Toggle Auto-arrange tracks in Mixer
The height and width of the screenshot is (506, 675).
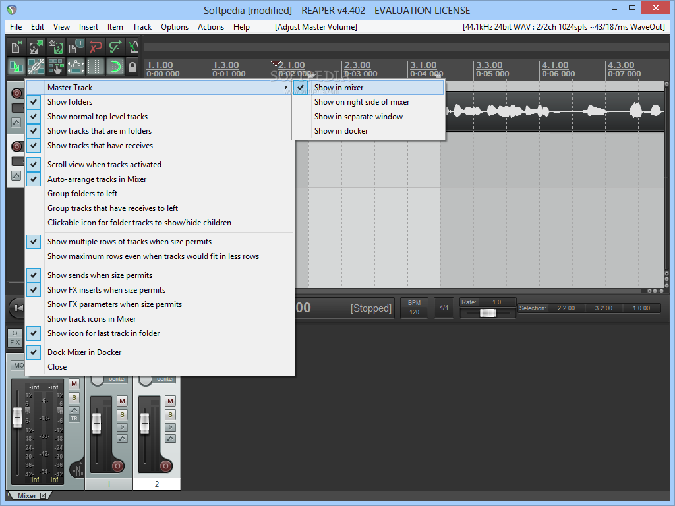click(160, 179)
